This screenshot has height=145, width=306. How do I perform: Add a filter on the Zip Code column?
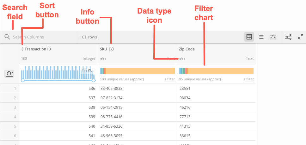point(248,79)
